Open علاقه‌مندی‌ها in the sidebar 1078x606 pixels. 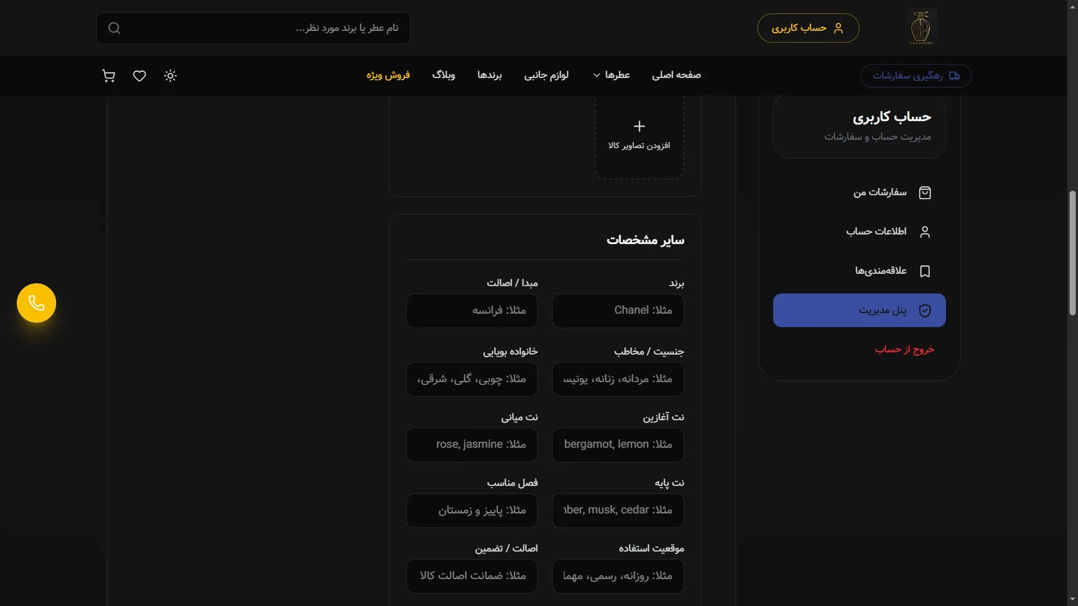click(859, 272)
